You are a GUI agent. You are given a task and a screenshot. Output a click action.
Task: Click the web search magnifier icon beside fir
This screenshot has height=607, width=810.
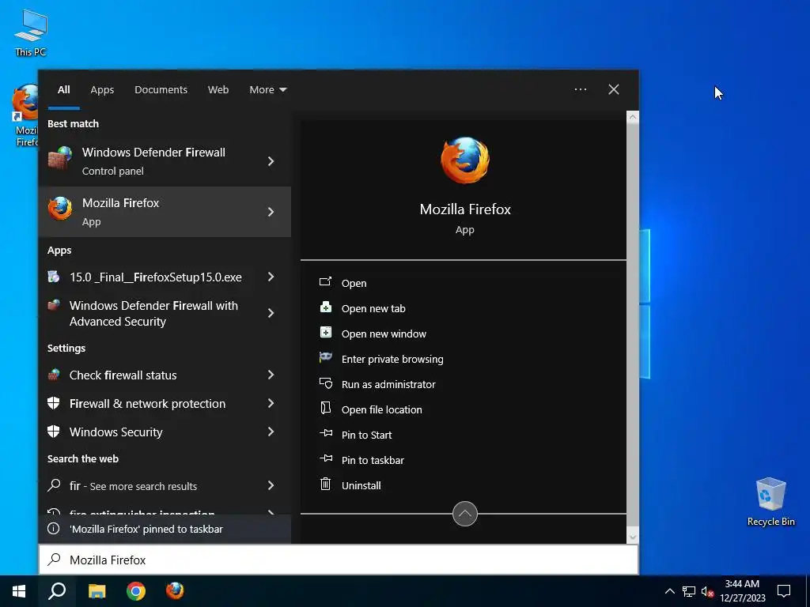pos(54,485)
